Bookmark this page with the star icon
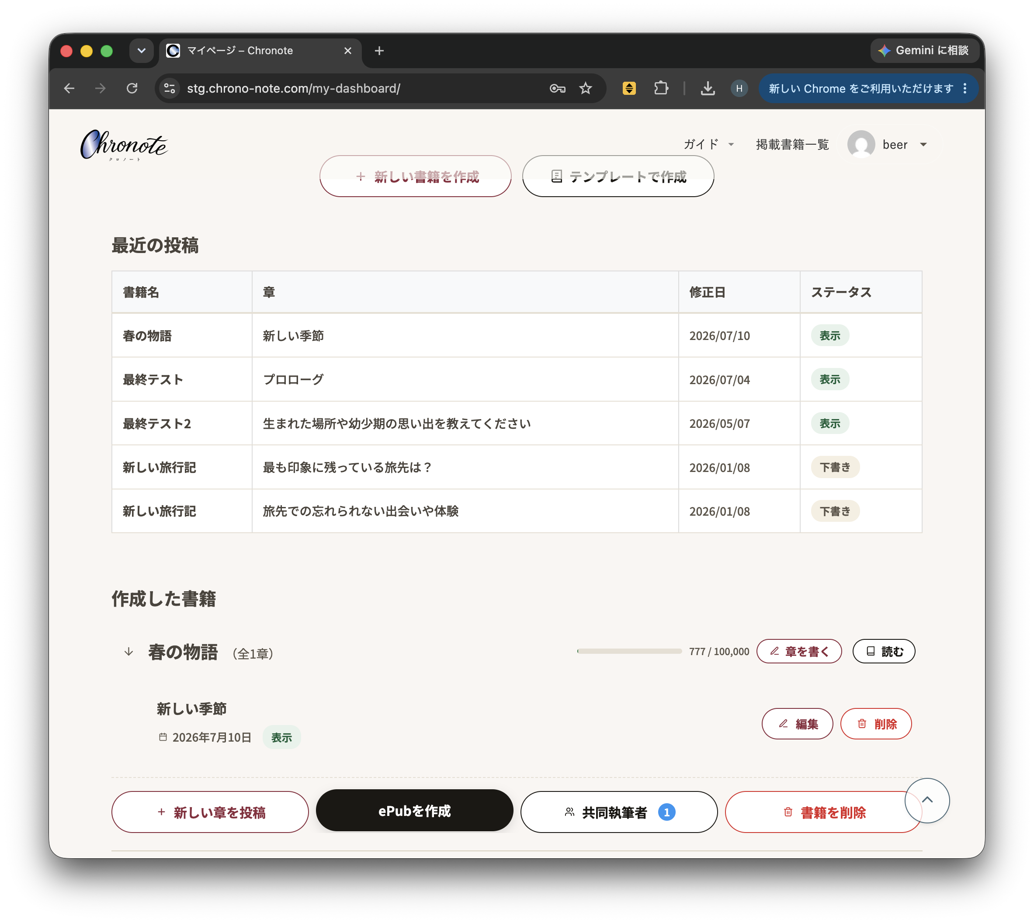 [586, 88]
